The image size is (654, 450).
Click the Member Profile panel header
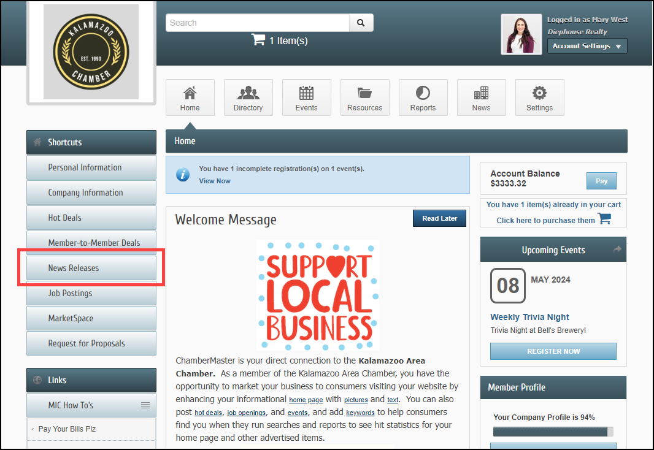[x=553, y=387]
